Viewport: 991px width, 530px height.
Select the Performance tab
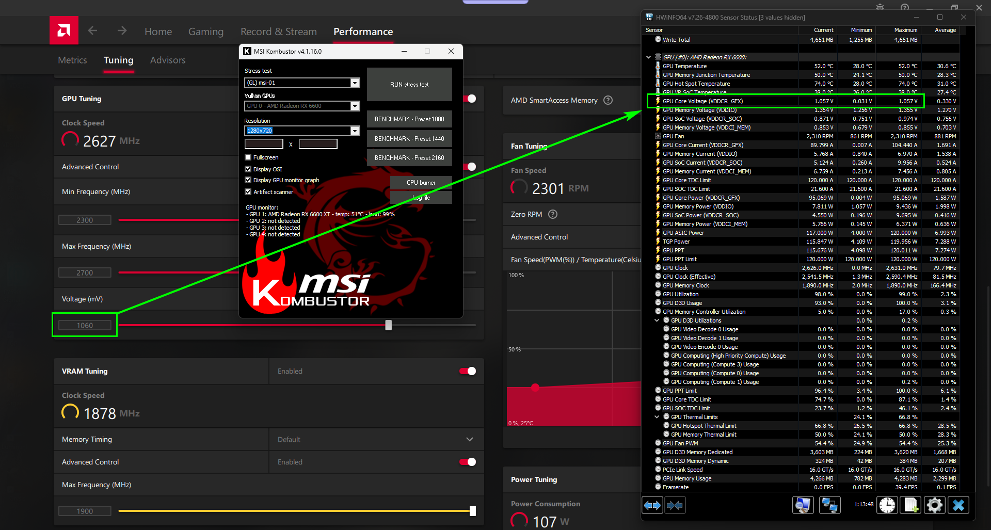tap(363, 31)
